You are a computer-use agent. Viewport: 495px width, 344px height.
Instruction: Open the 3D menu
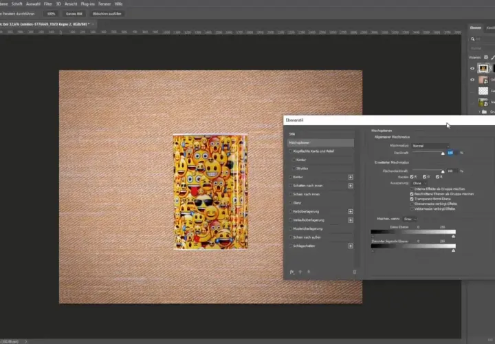pyautogui.click(x=58, y=4)
